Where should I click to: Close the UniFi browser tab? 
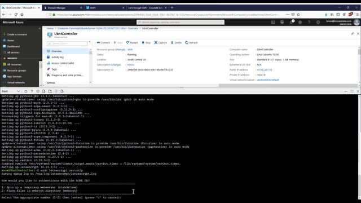tap(123, 7)
